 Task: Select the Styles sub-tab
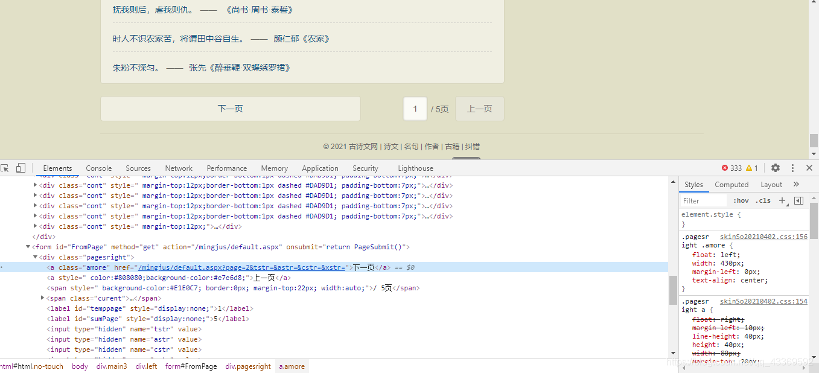click(x=693, y=185)
